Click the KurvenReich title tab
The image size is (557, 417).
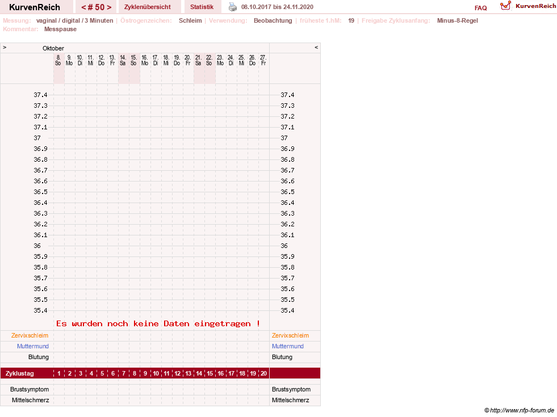click(x=35, y=7)
